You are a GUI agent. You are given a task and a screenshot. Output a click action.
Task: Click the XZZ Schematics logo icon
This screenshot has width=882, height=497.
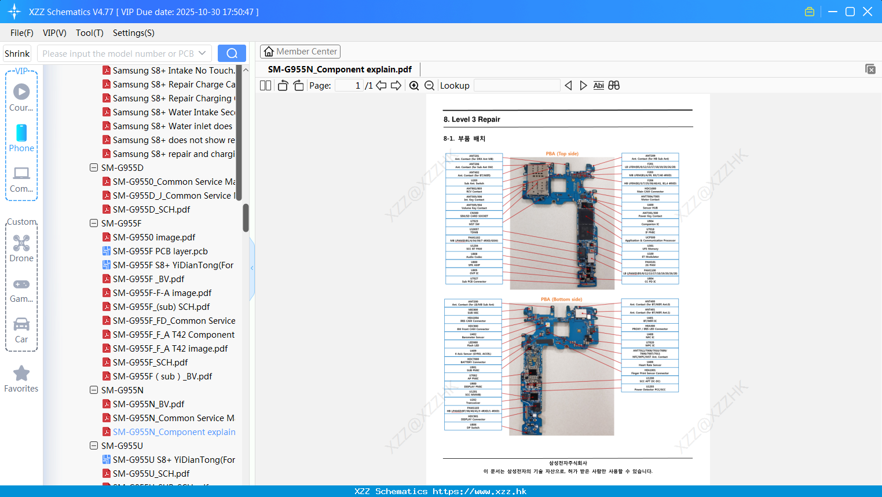(14, 12)
